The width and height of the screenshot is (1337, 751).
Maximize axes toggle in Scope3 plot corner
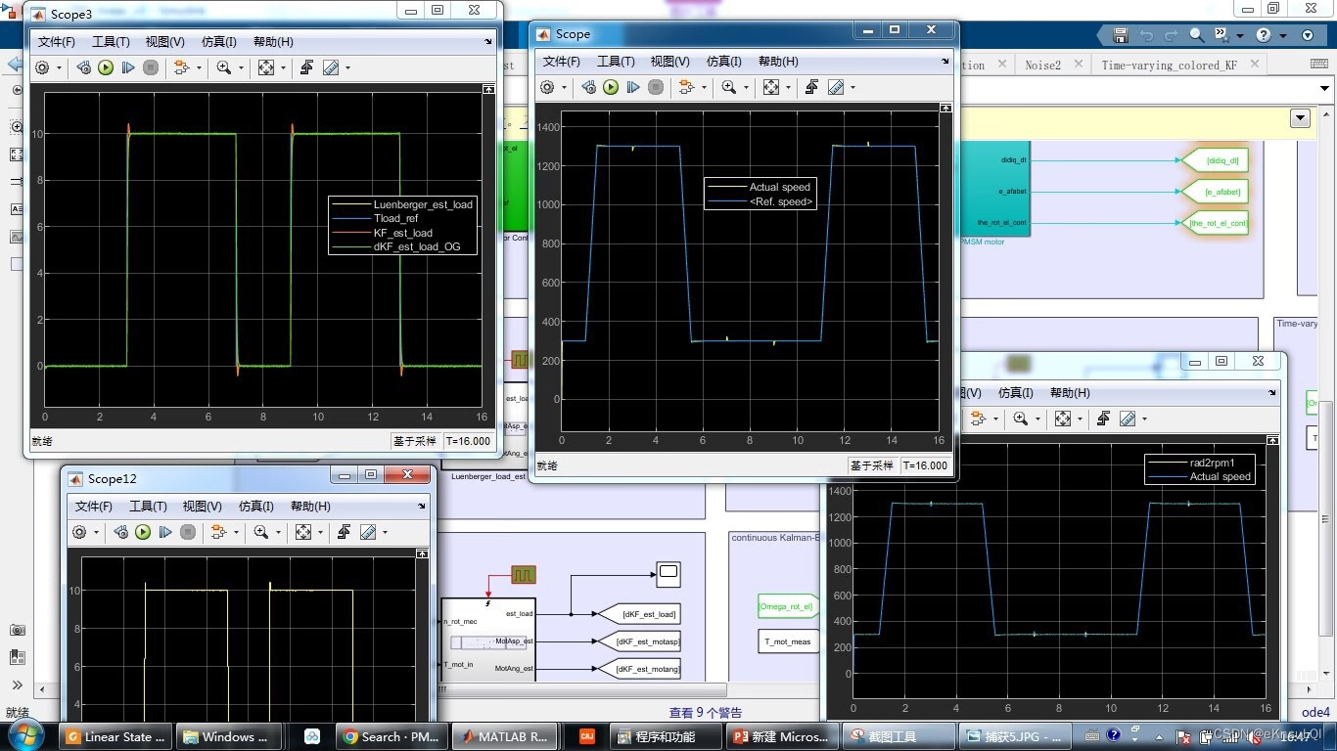(x=488, y=90)
